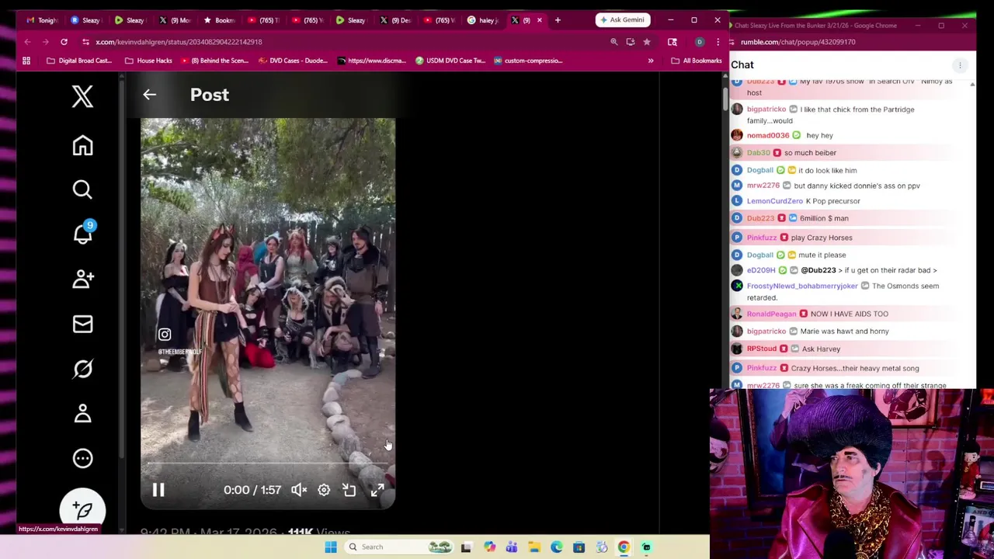Screen dimensions: 994x559
Task: Open All Bookmarks folder
Action: coord(697,61)
